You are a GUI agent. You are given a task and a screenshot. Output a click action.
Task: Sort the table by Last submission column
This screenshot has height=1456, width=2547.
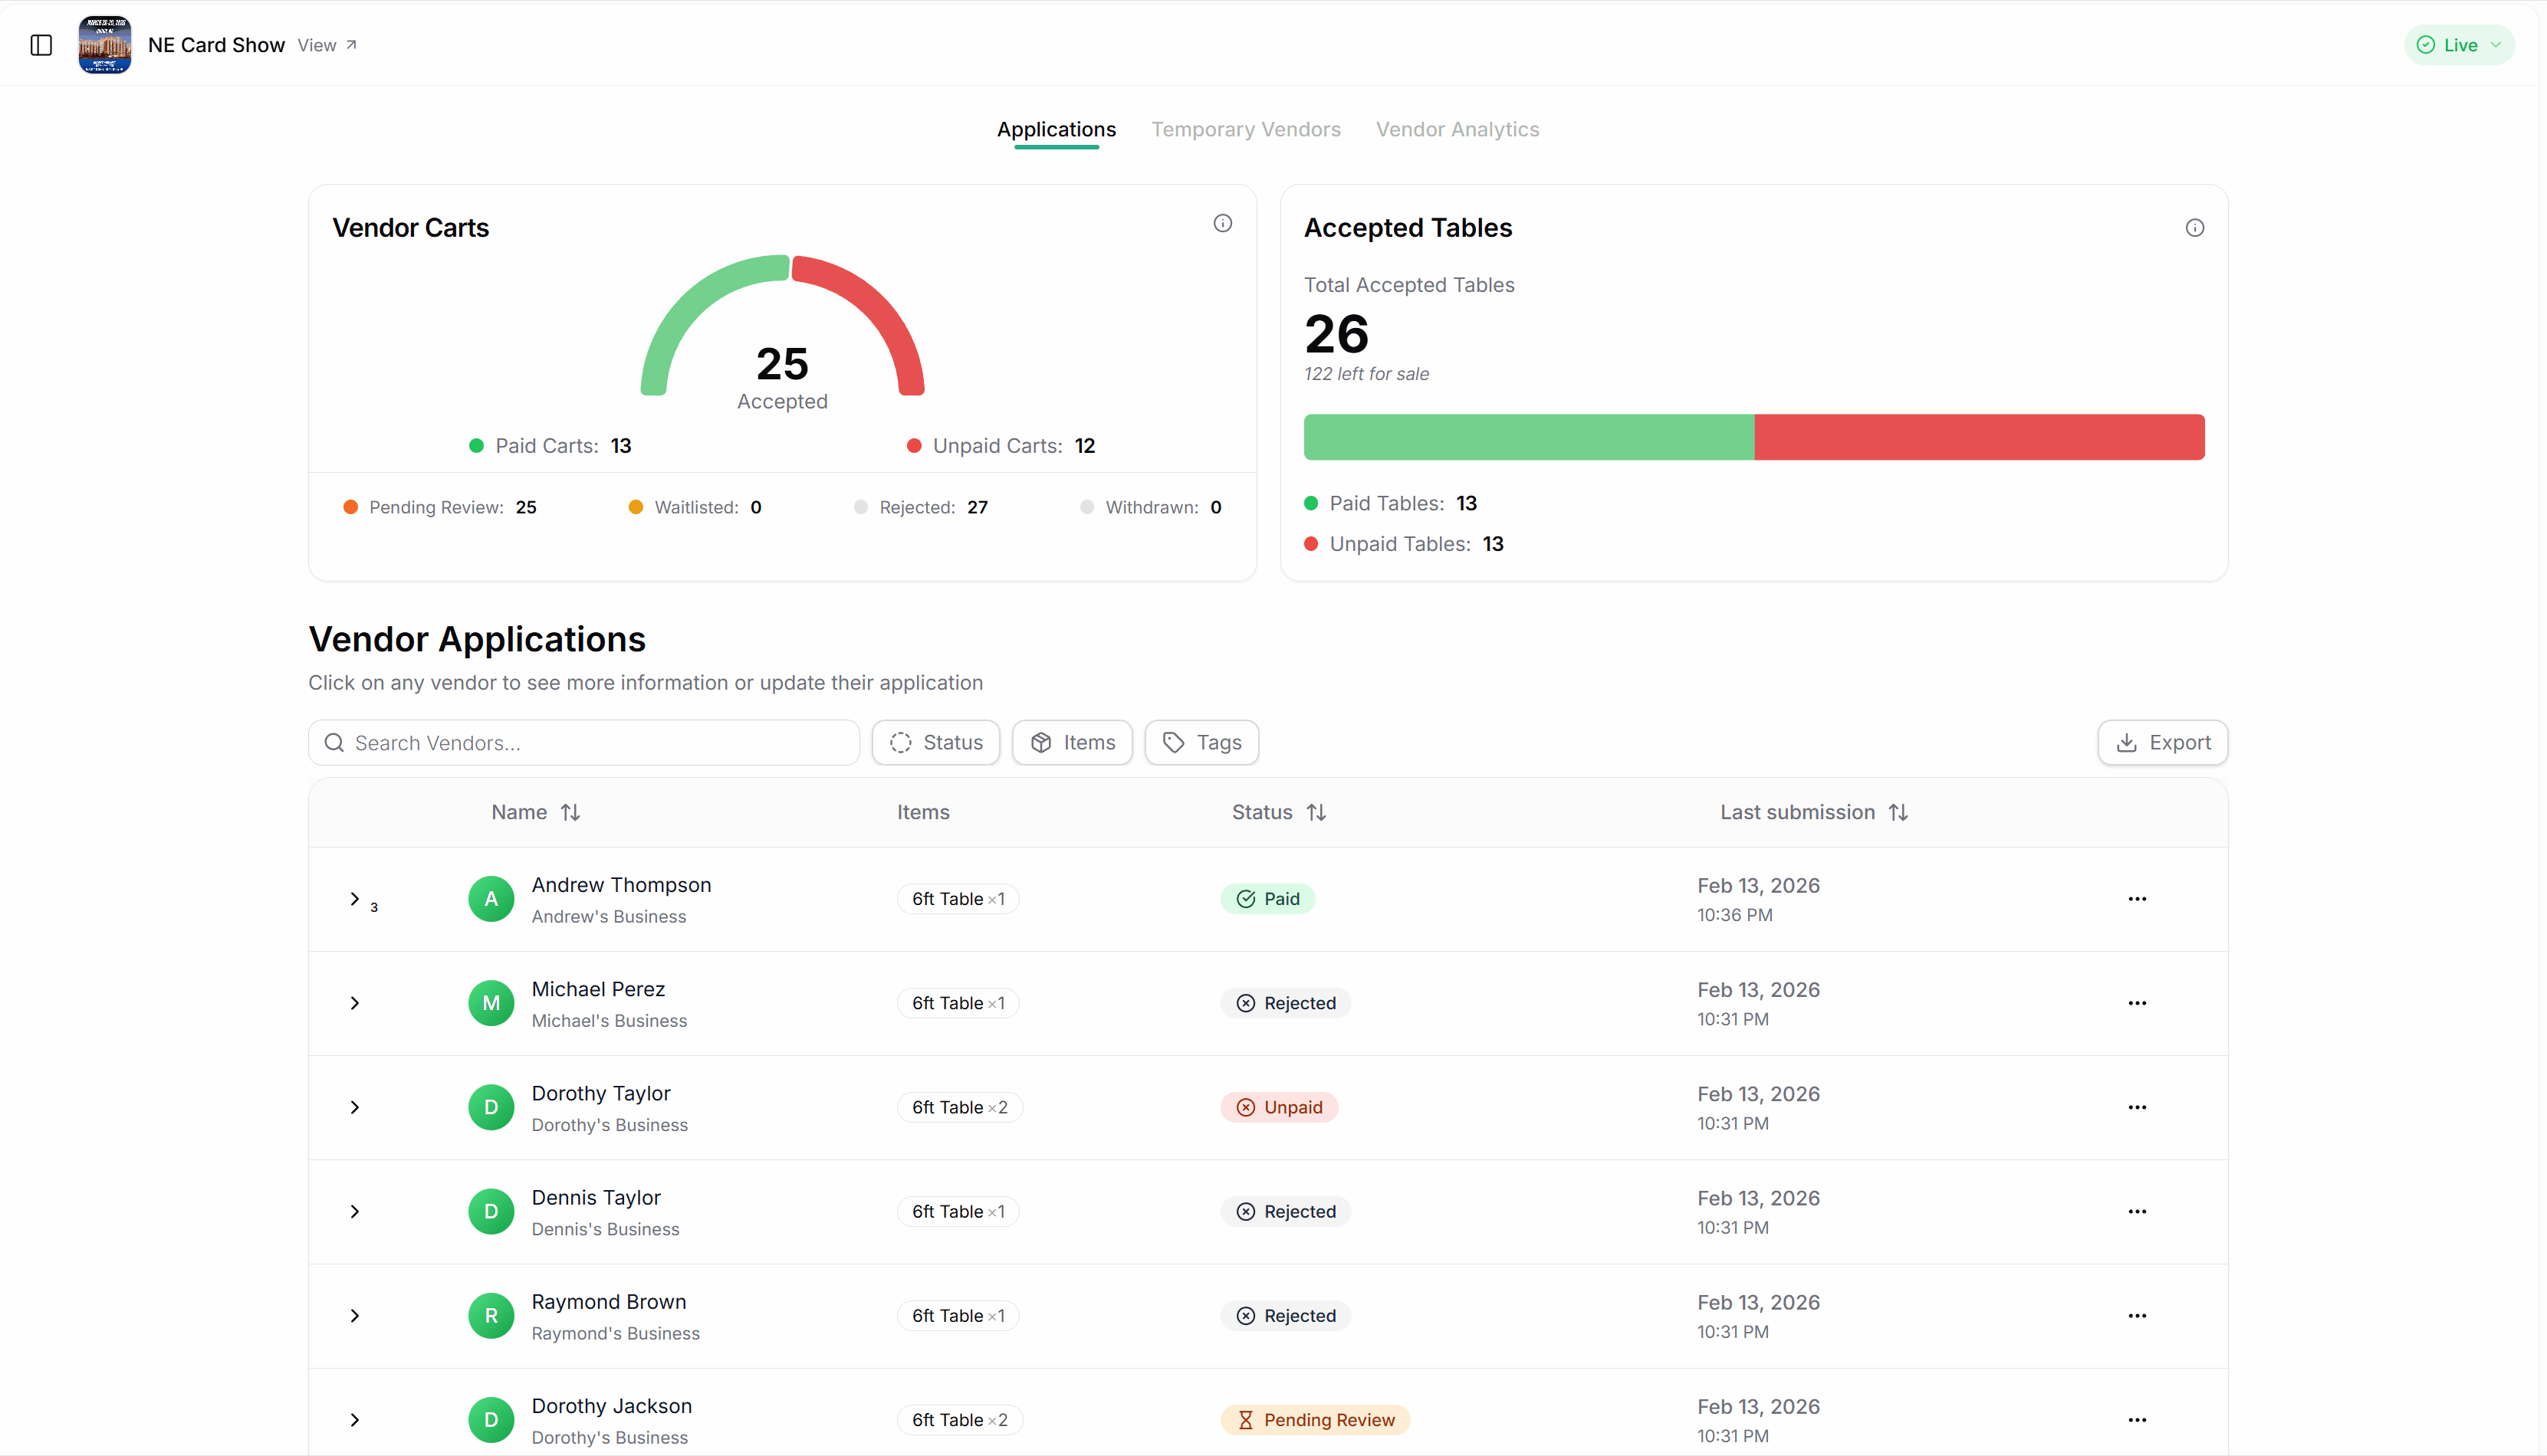point(1898,812)
